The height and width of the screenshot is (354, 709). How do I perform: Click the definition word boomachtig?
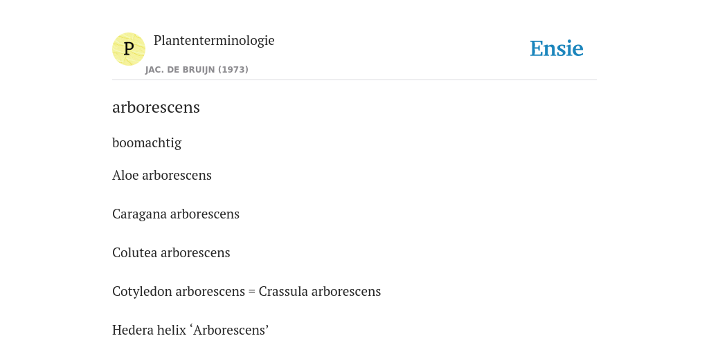147,142
